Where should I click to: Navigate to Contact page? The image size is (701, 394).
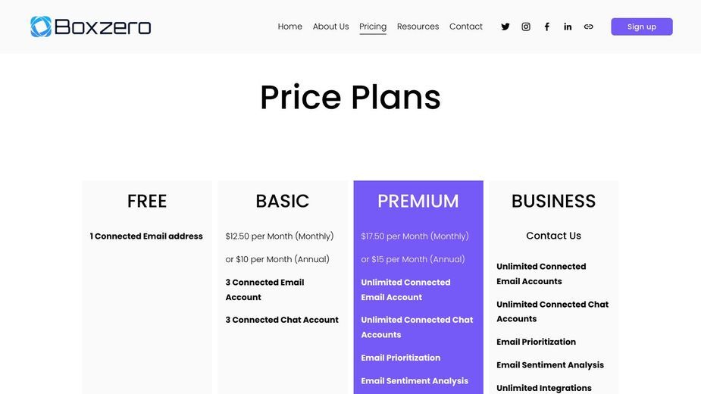[466, 27]
